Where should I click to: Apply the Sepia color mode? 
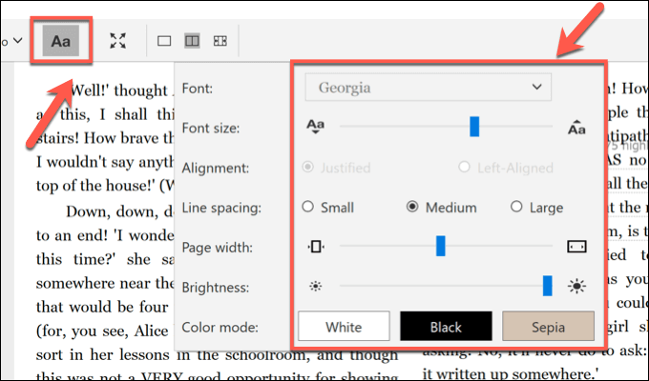[548, 328]
